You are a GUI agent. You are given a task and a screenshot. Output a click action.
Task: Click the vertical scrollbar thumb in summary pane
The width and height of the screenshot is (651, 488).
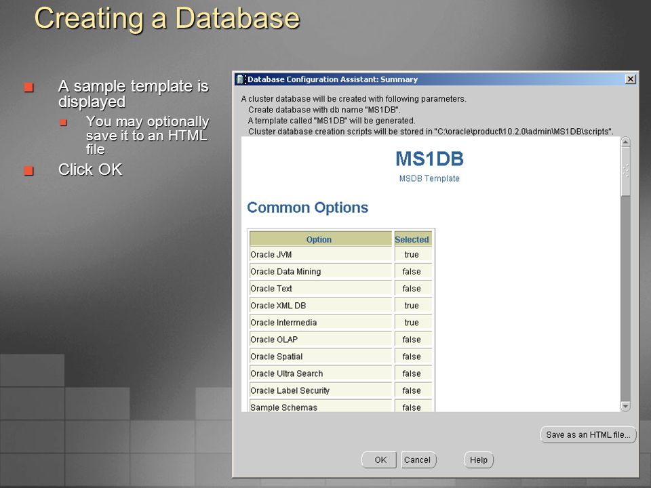(625, 172)
